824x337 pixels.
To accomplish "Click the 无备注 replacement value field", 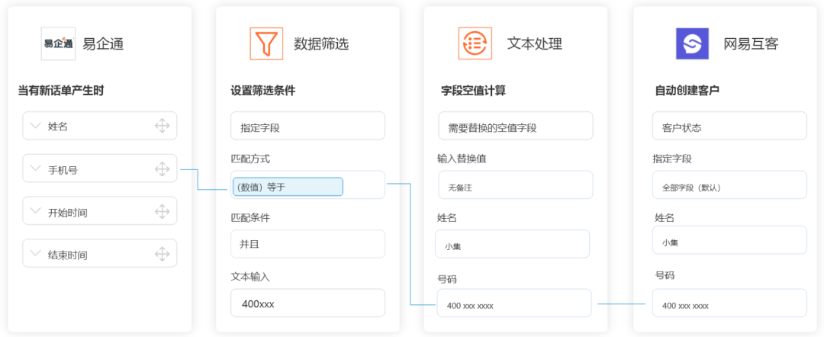I will point(515,185).
